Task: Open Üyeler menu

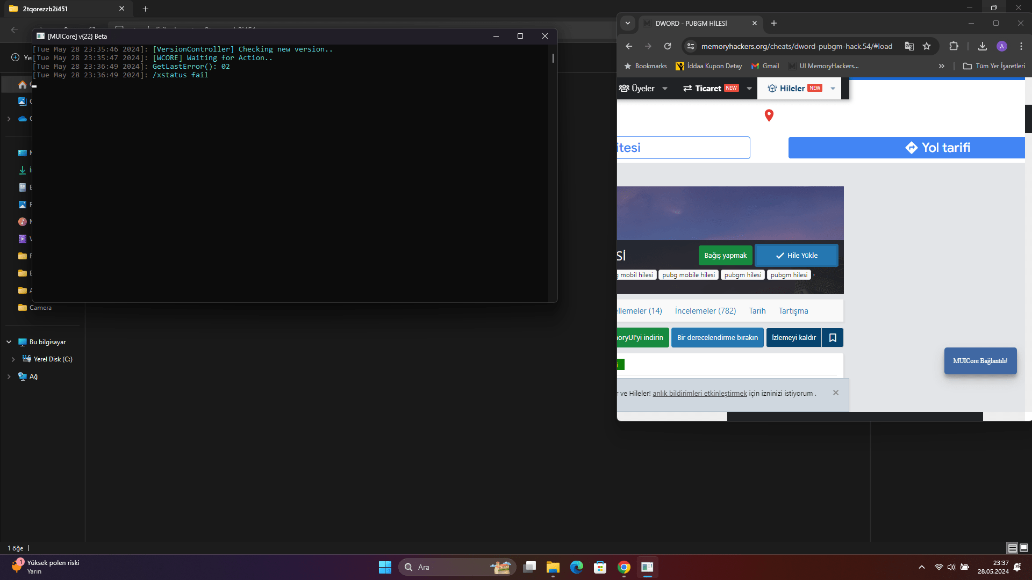Action: 637,89
